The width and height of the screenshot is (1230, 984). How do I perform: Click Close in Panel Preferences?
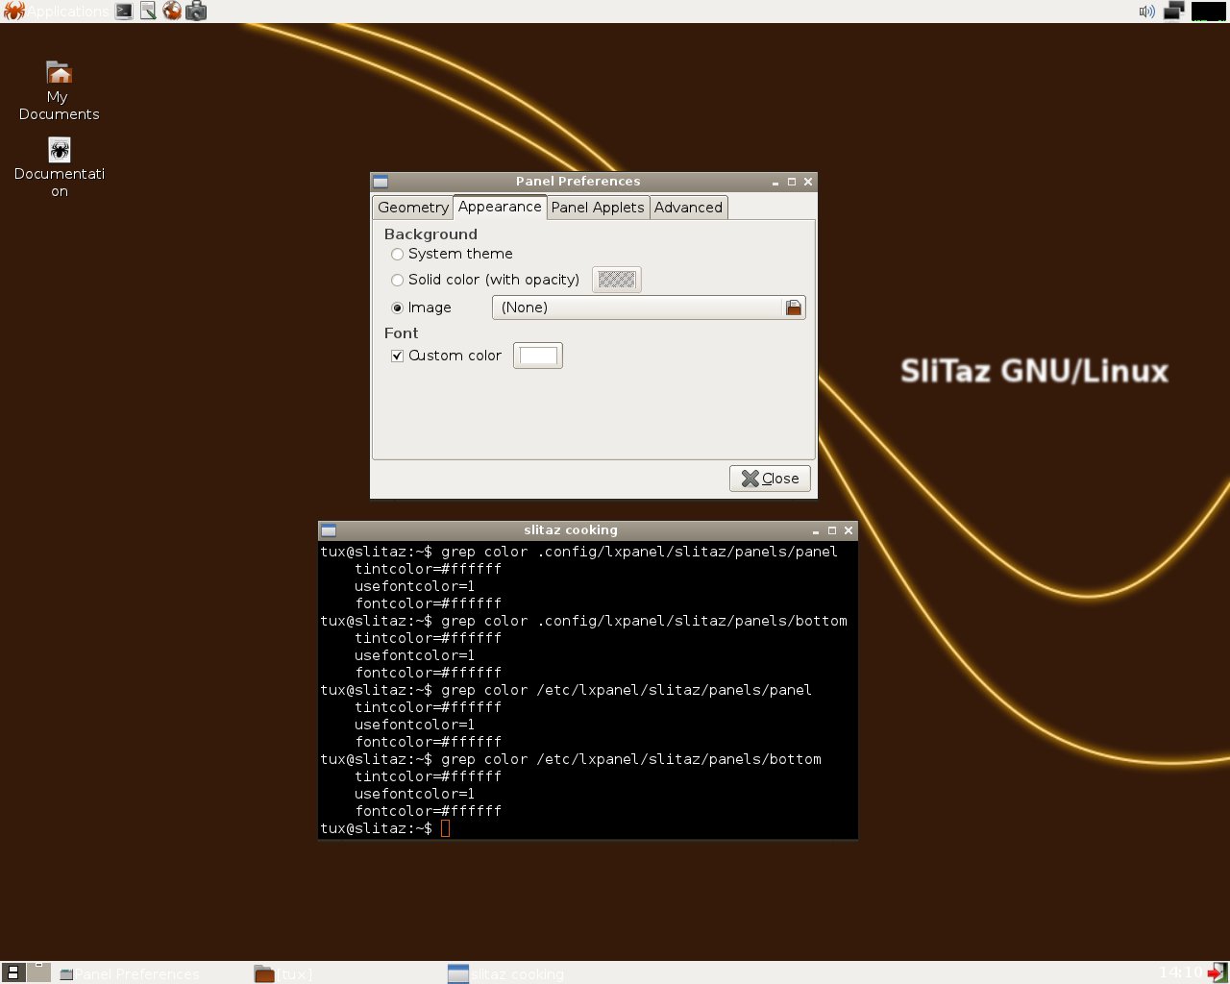point(769,478)
